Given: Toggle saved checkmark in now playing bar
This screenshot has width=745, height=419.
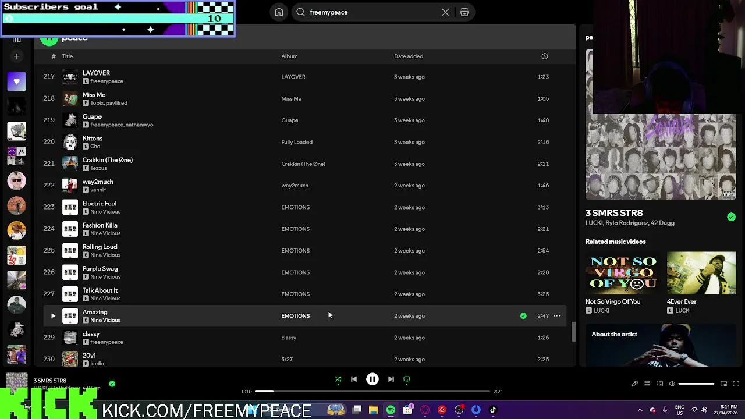Looking at the screenshot, I should [112, 384].
